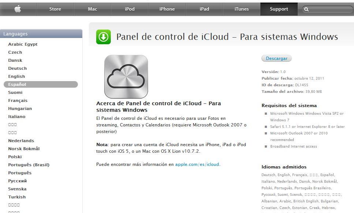The image size is (354, 213).
Task: Select Русский language option
Action: pos(17,180)
